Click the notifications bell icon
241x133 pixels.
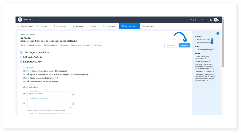[x=211, y=20]
